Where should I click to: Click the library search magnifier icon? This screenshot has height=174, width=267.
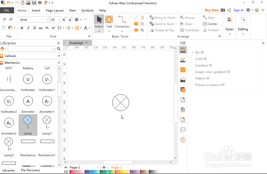pos(59,49)
